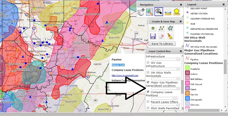The image size is (228, 116).
Task: Close the Layer Control Box
Action: pyautogui.click(x=181, y=51)
